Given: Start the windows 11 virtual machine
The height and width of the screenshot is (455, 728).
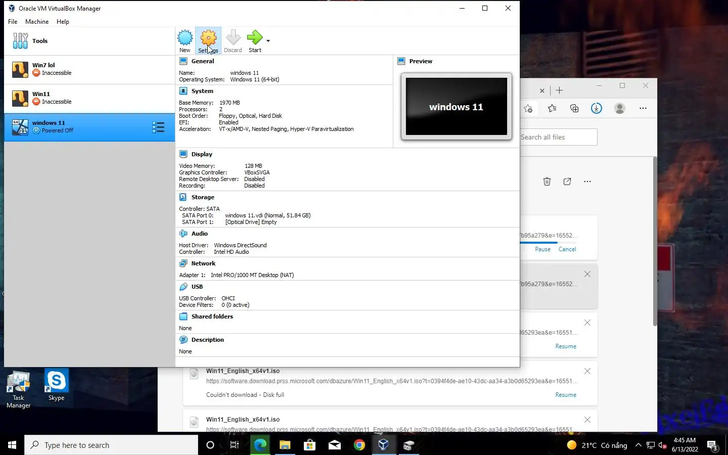Looking at the screenshot, I should tap(255, 41).
